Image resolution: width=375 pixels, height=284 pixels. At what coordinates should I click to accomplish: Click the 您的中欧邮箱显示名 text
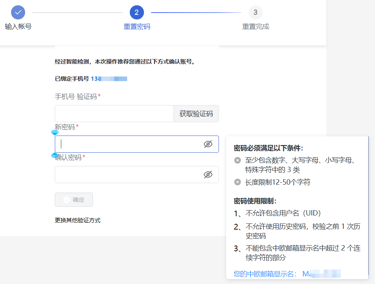coord(265,273)
